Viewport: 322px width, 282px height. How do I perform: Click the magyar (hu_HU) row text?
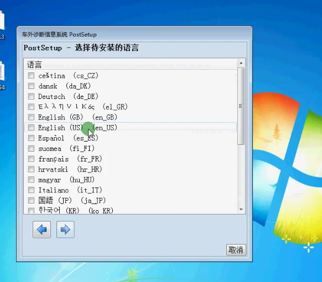[66, 180]
